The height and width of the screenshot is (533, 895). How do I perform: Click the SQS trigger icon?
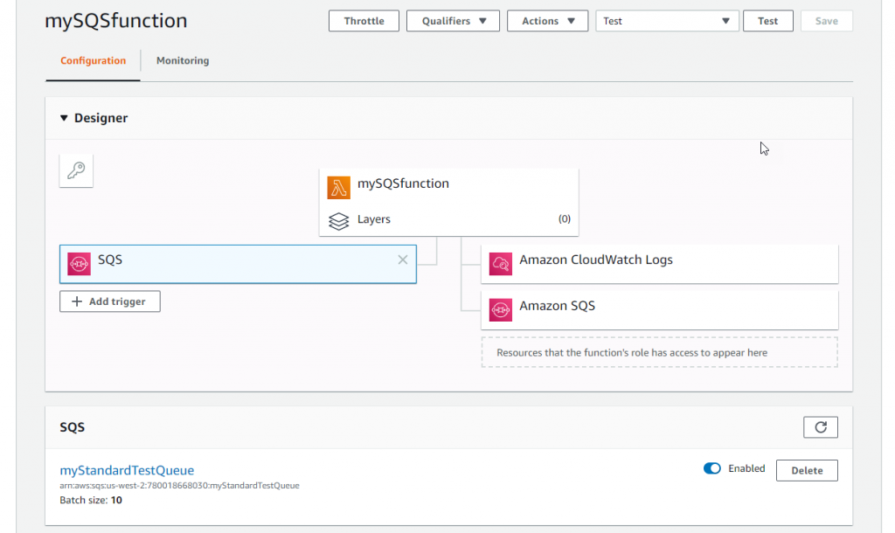point(79,264)
